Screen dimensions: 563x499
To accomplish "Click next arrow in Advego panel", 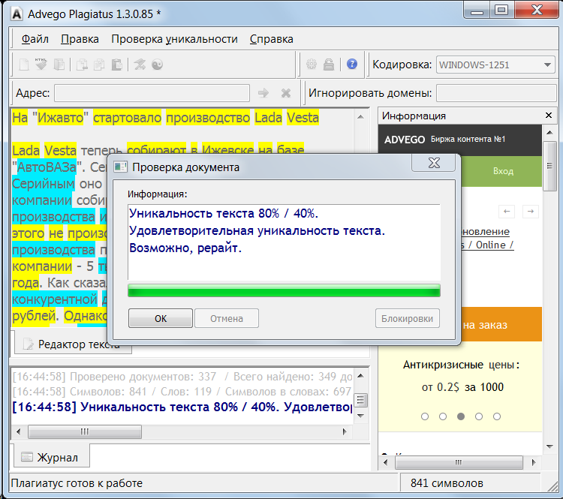I will coord(531,212).
